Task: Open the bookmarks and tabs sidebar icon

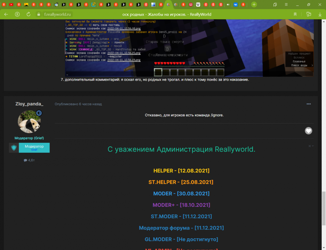Action: pos(275,5)
